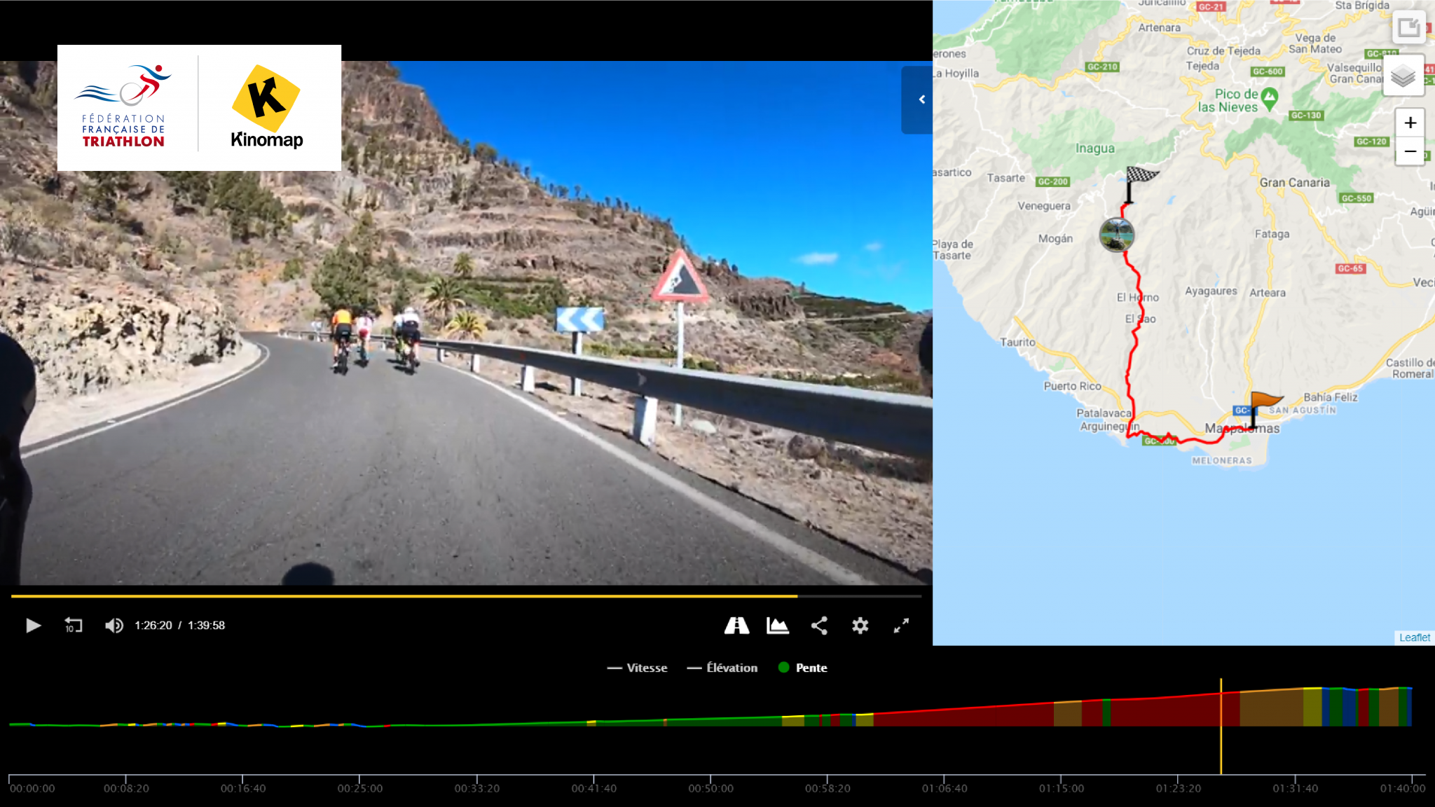Screen dimensions: 1435x807
Task: Open the Leaflet attribution link
Action: click(x=1415, y=637)
